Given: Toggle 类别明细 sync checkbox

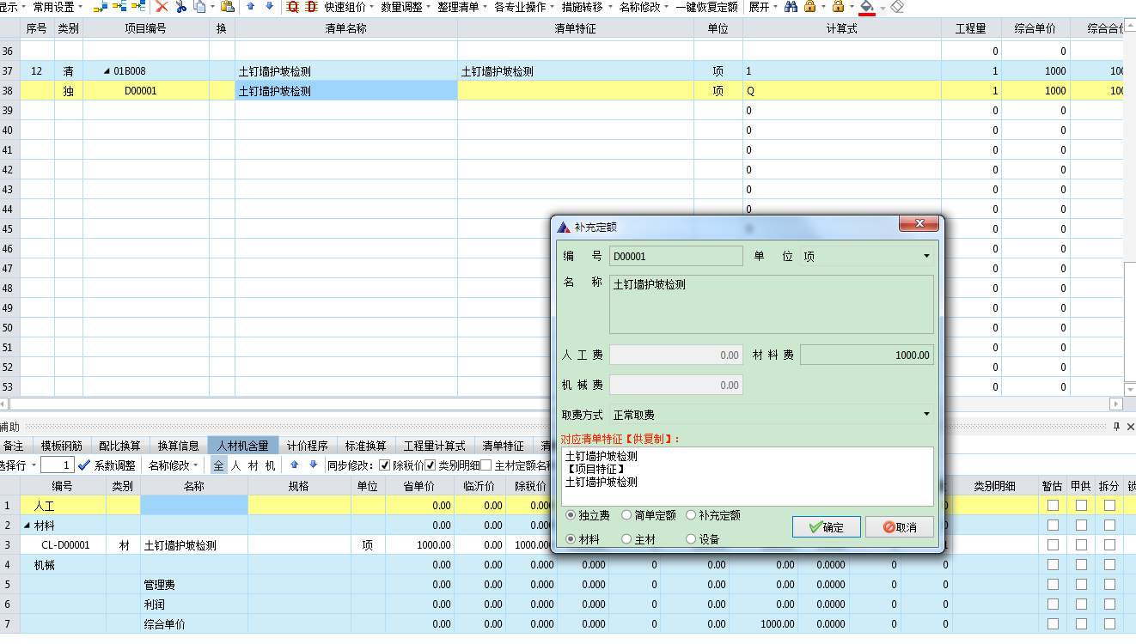Looking at the screenshot, I should [x=431, y=465].
